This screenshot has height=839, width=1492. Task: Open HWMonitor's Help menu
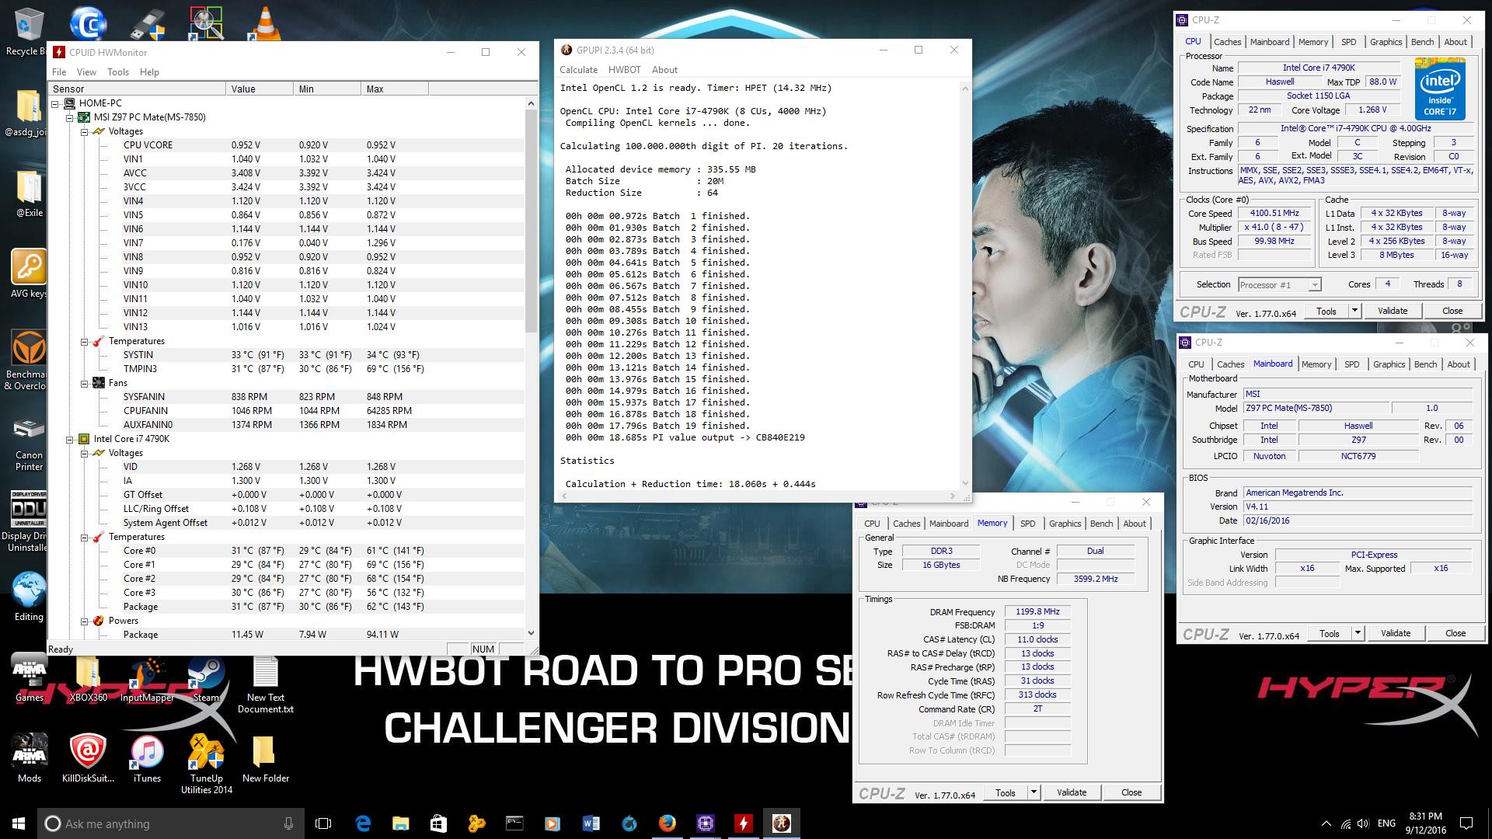point(149,72)
